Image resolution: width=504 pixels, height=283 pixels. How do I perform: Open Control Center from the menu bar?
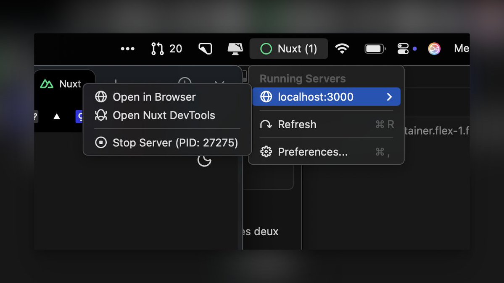point(403,49)
